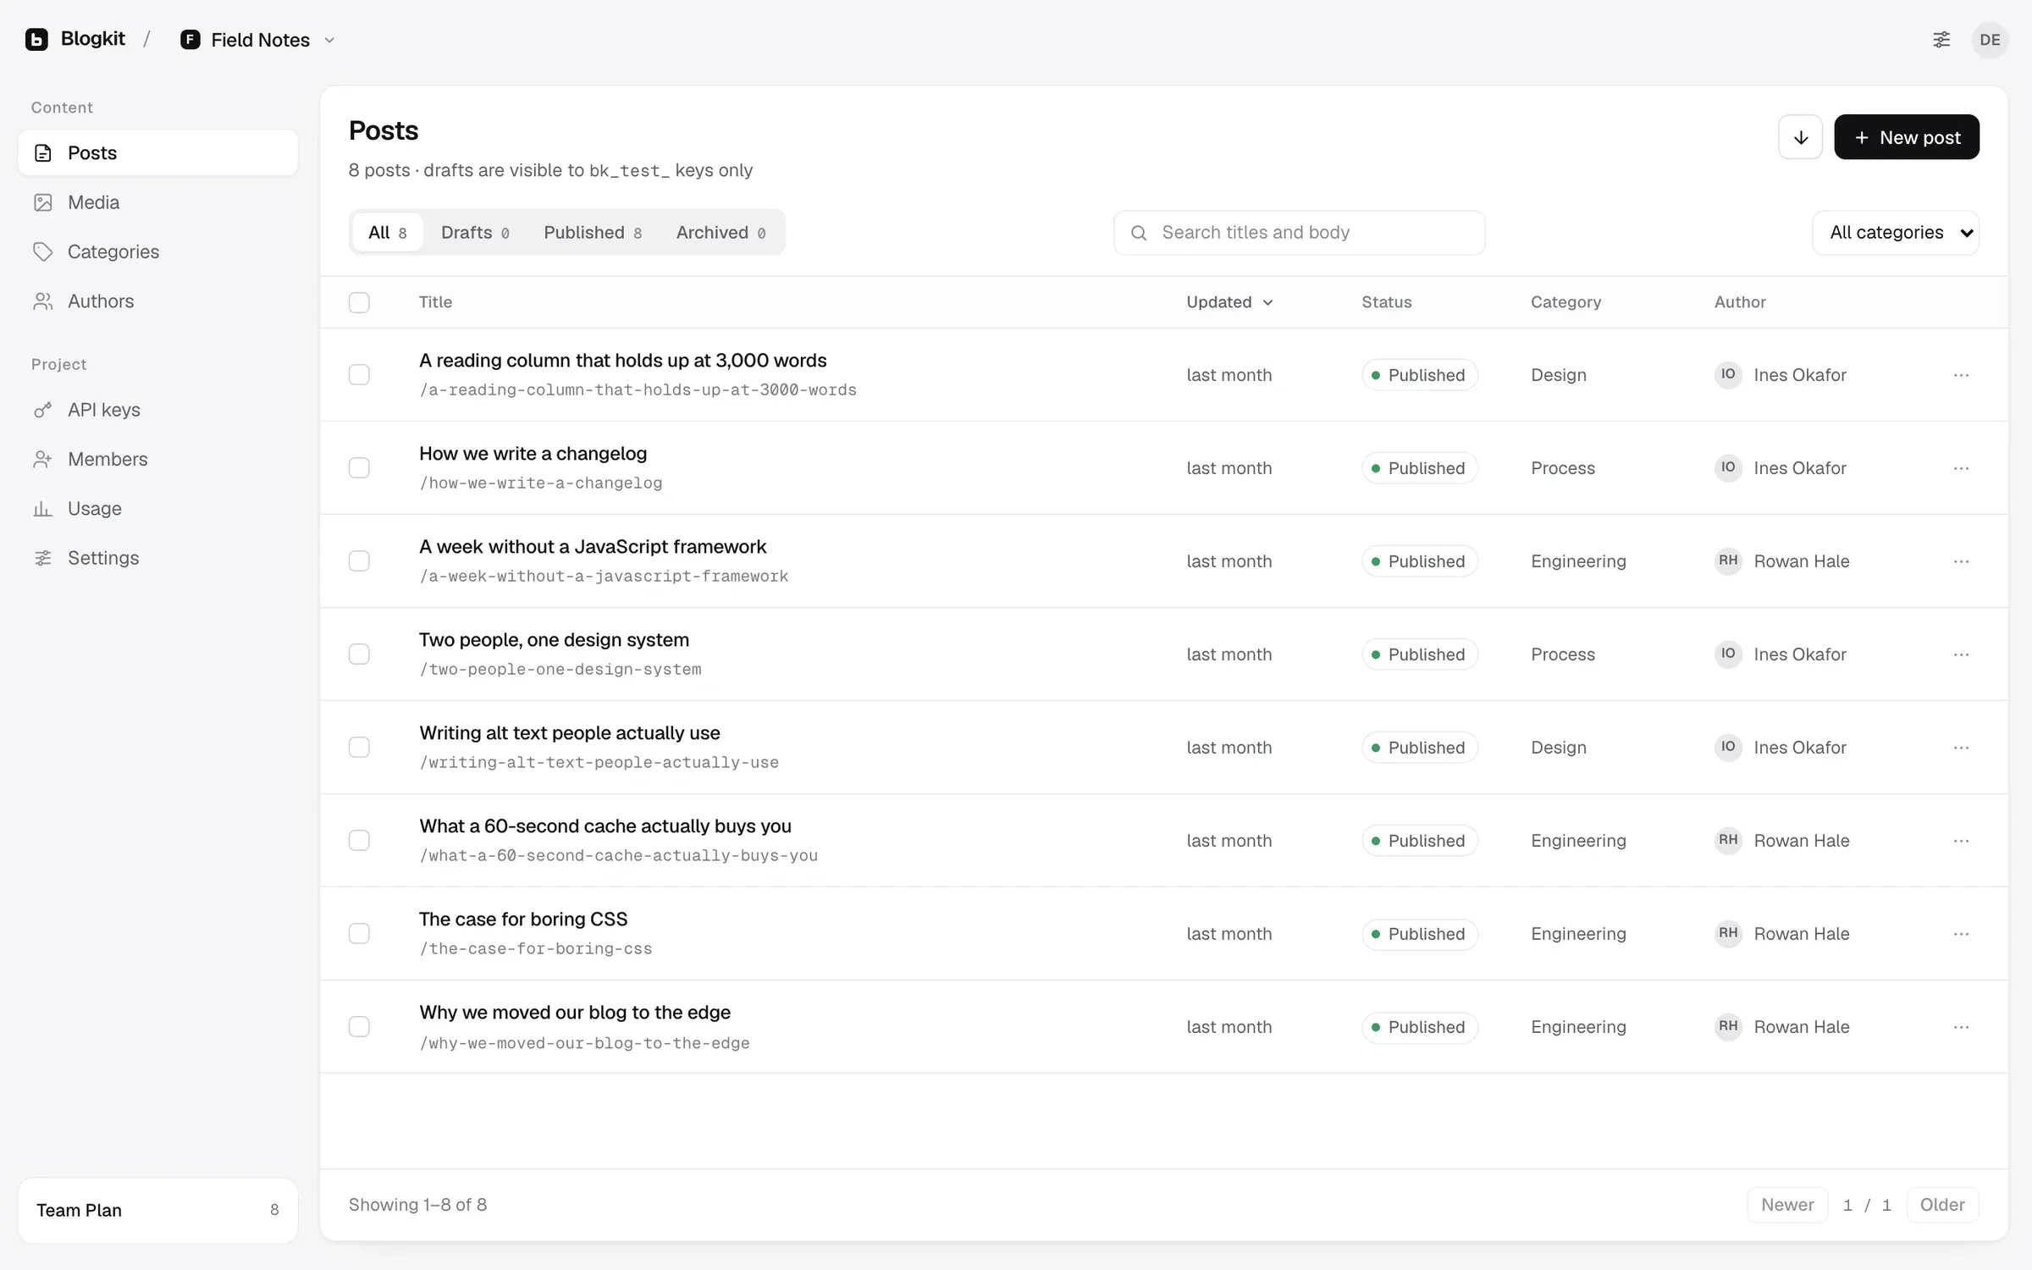Open the post The case for boring CSS

pos(523,919)
